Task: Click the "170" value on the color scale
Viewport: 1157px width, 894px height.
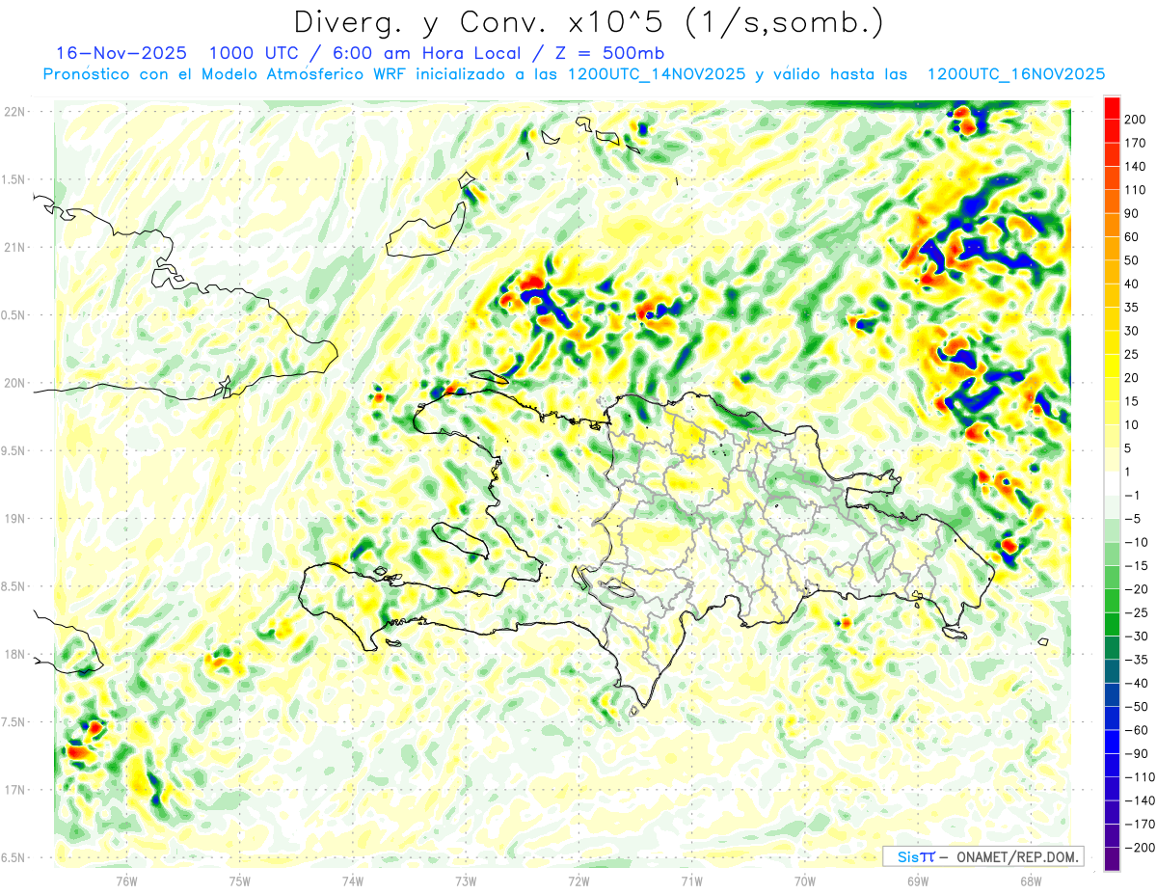Action: click(1137, 143)
